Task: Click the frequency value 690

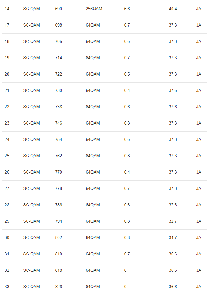Action: (x=58, y=9)
